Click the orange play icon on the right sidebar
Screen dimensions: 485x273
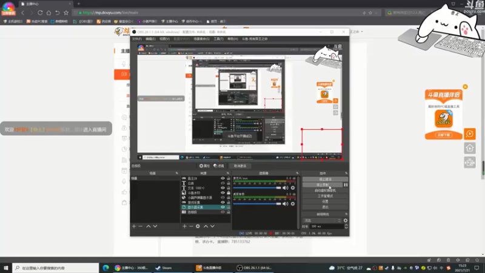469,133
